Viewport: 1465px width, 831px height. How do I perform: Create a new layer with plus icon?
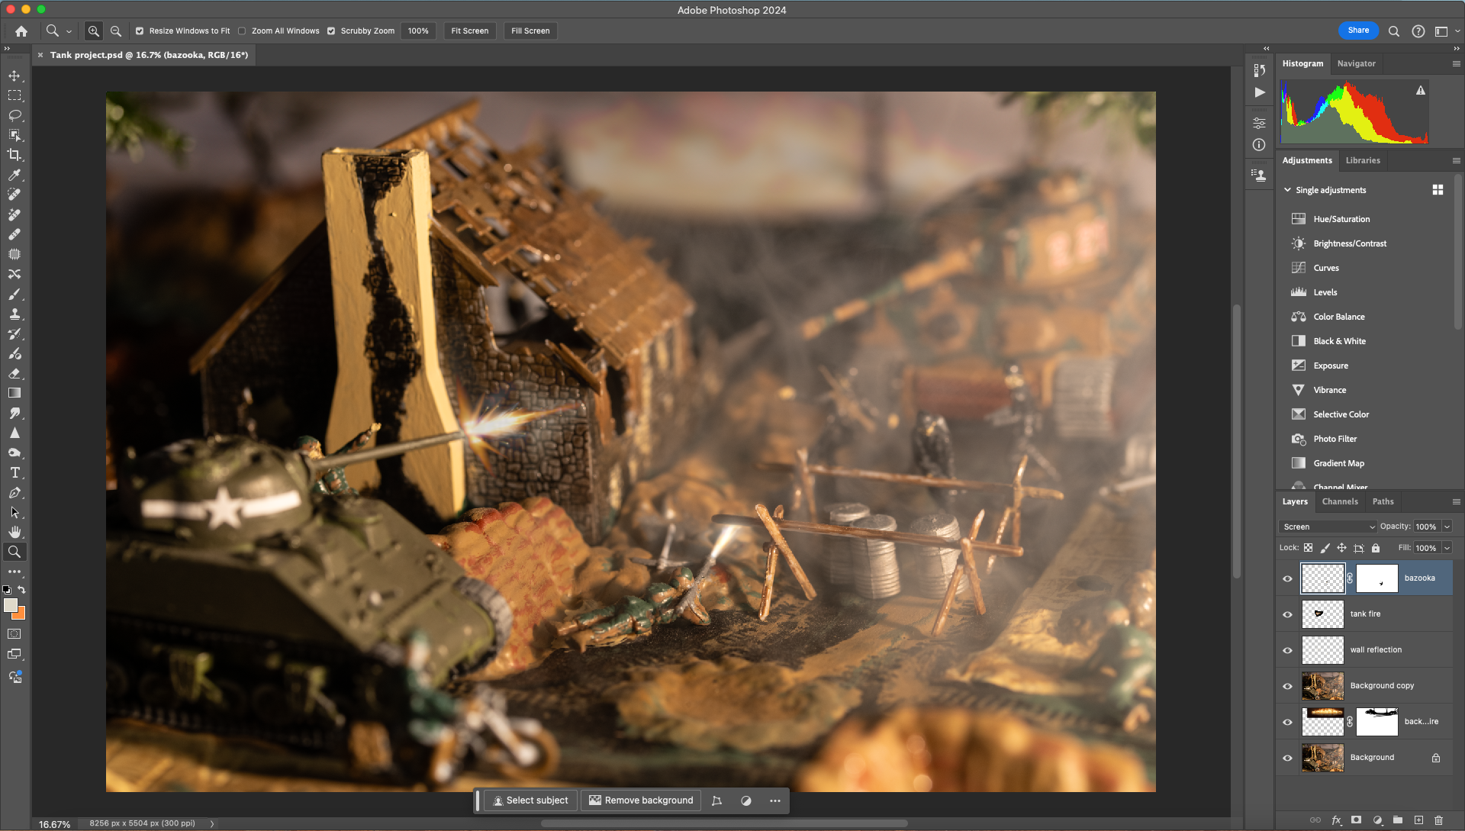(x=1418, y=820)
